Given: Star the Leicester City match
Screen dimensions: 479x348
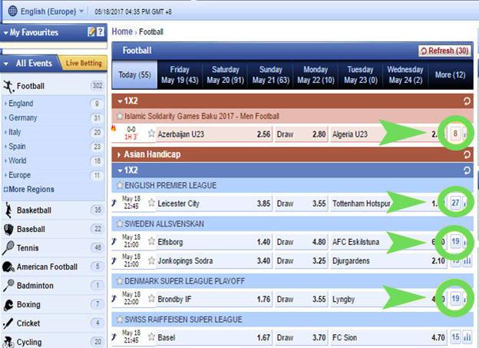Looking at the screenshot, I should (151, 203).
